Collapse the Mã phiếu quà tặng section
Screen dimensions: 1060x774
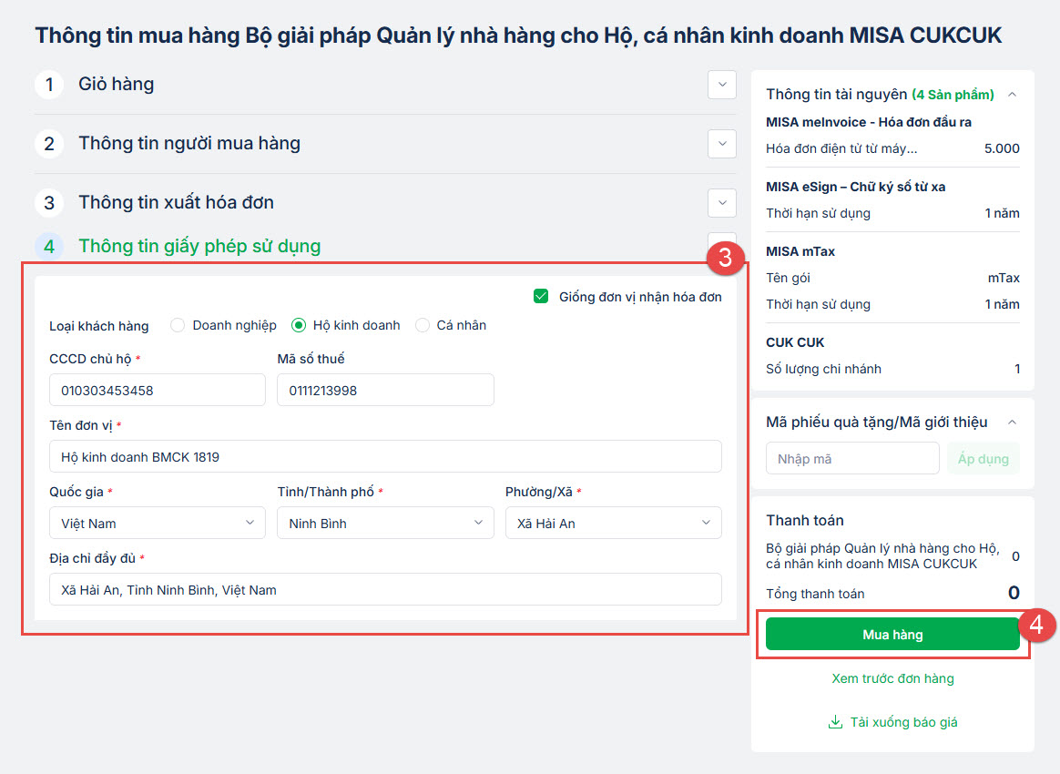coord(1012,422)
